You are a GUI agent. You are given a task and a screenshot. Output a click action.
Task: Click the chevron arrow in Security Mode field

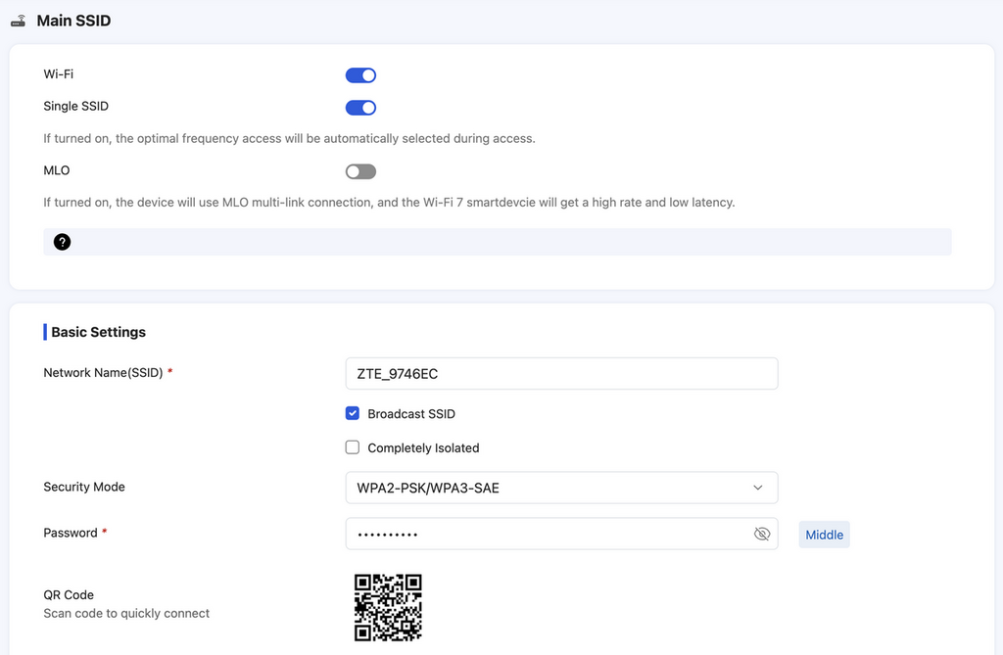click(x=757, y=488)
